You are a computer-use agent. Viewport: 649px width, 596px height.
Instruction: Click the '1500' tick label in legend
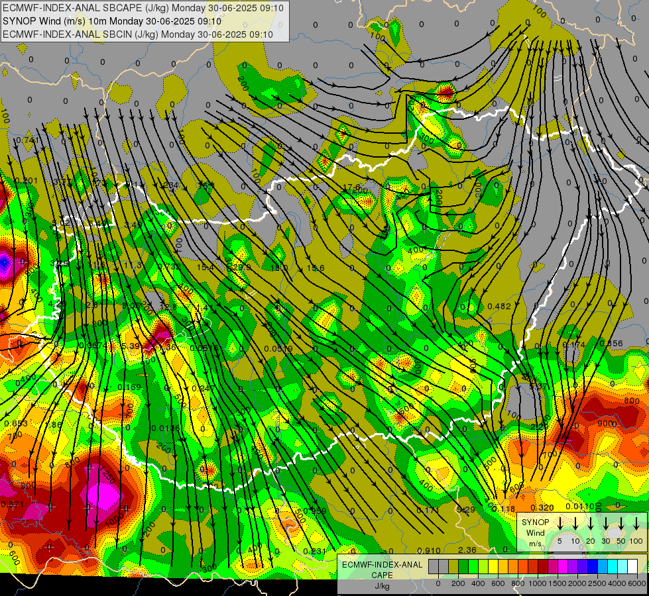point(558,583)
